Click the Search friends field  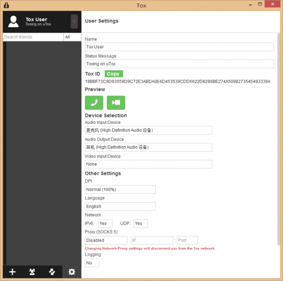coord(33,37)
